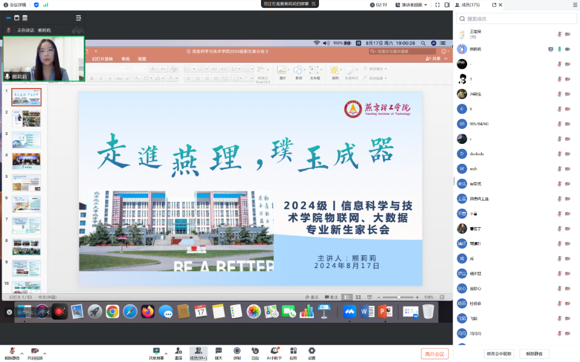The height and width of the screenshot is (362, 580).
Task: Click the 修改会中昵称 button
Action: (x=499, y=354)
